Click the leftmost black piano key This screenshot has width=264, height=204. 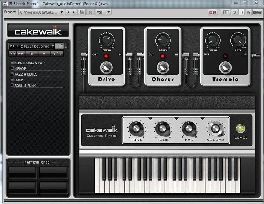coord(104,168)
